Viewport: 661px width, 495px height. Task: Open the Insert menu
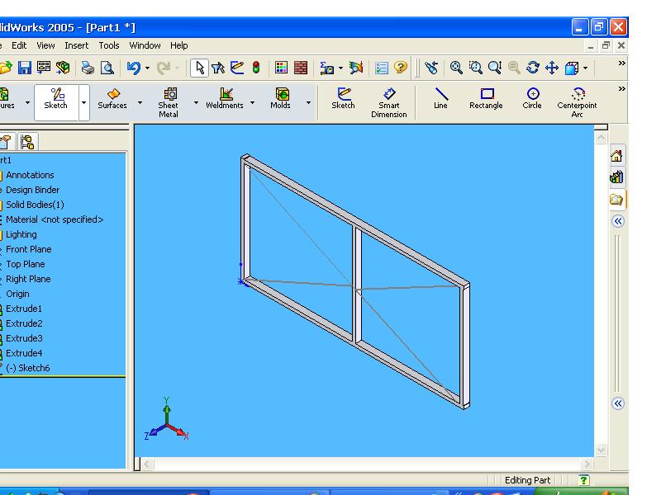coord(77,45)
